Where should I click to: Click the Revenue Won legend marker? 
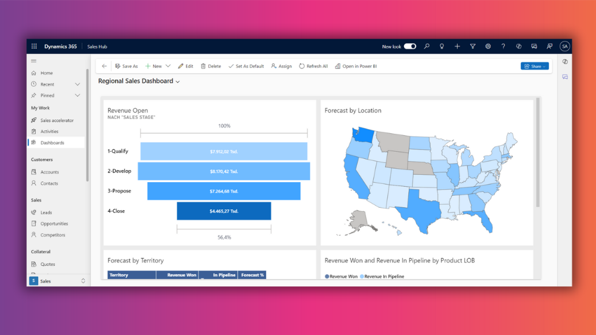coord(327,277)
